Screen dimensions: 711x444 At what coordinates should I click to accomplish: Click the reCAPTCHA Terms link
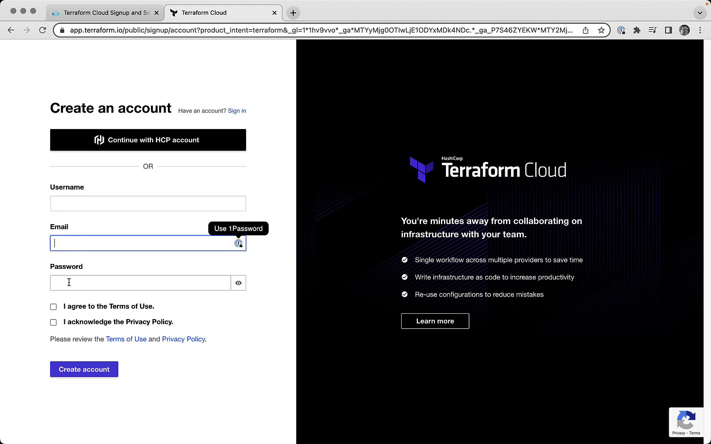click(x=695, y=433)
